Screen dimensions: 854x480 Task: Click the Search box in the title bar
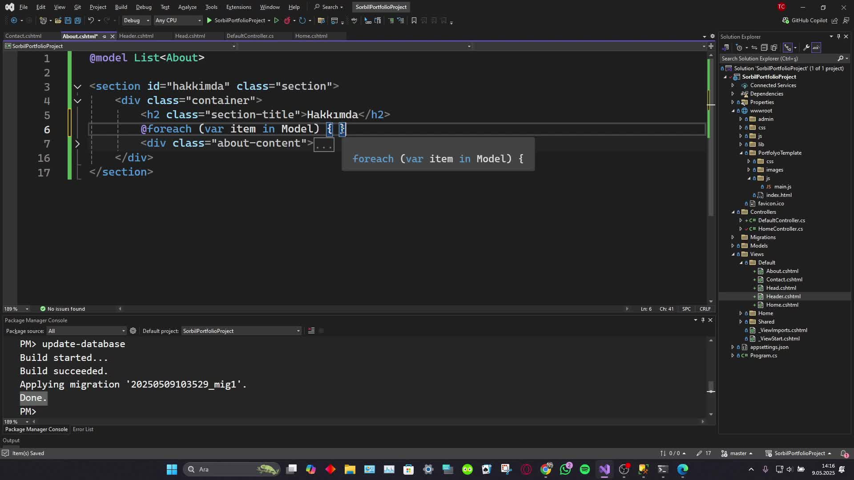coord(329,7)
